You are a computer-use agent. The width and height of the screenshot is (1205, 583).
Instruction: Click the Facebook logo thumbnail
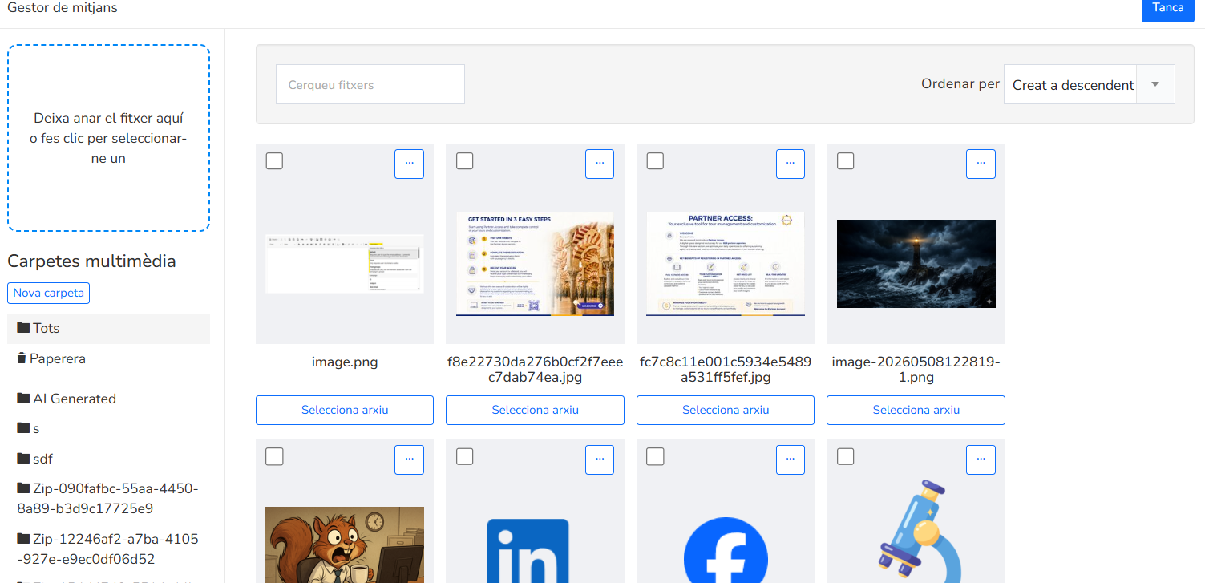[726, 551]
